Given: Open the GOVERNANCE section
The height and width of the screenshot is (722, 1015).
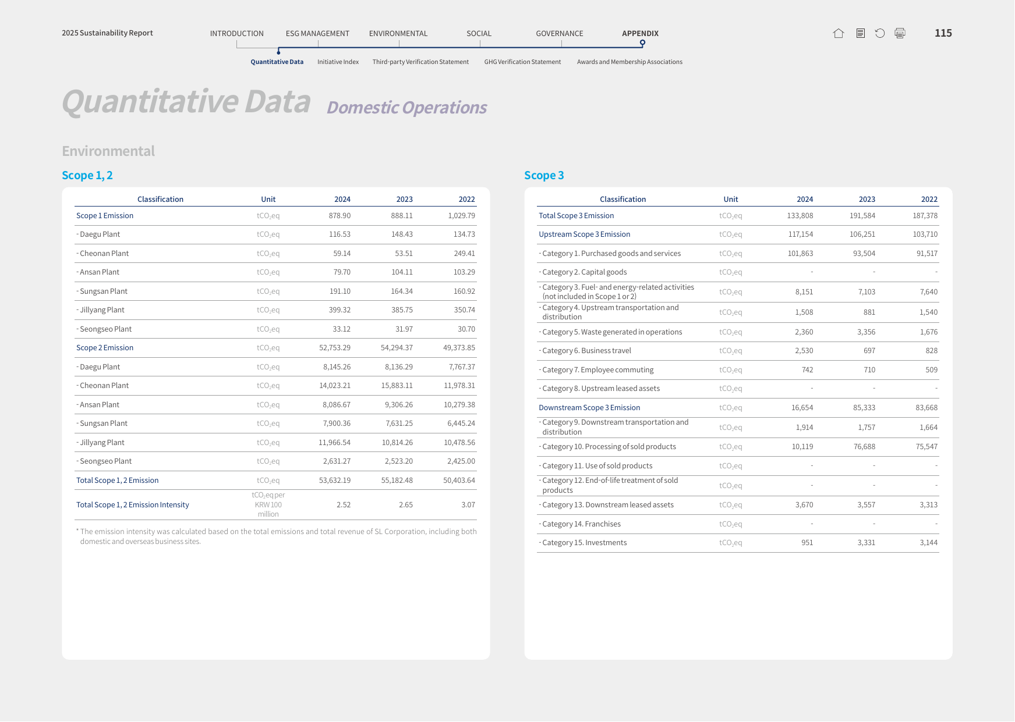Looking at the screenshot, I should coord(560,34).
